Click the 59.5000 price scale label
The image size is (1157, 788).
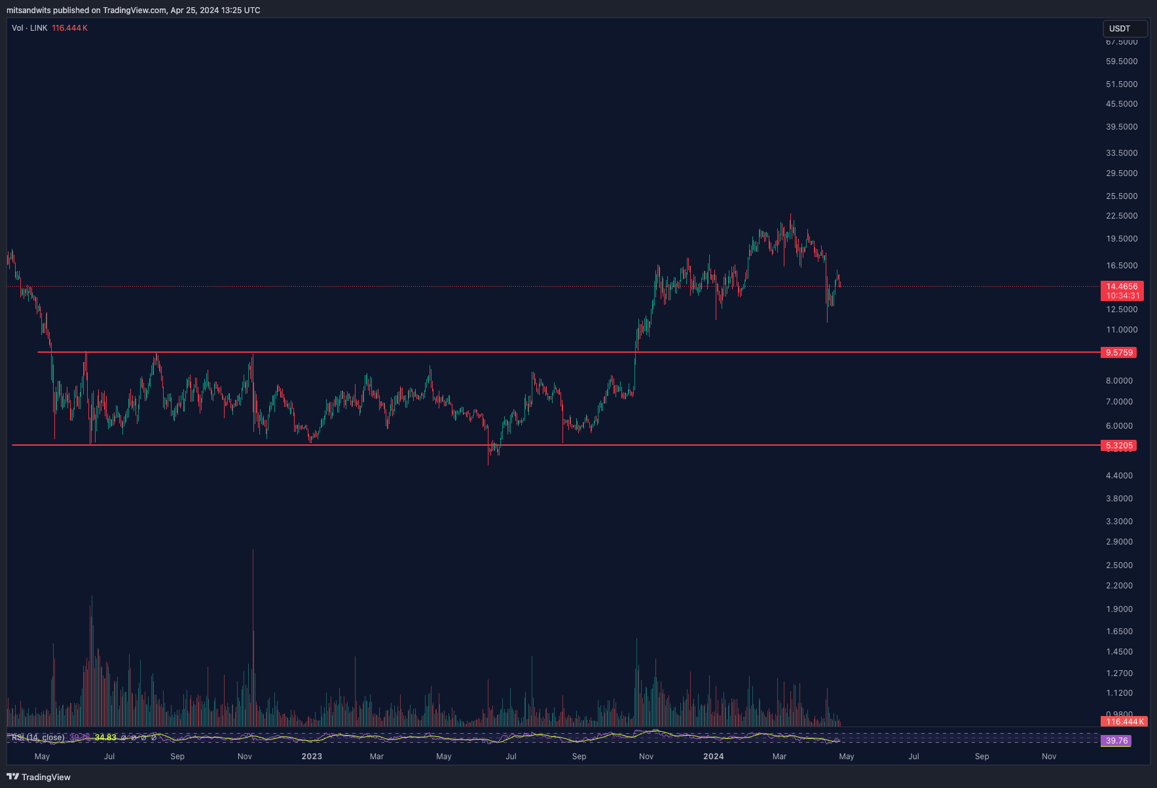1122,62
